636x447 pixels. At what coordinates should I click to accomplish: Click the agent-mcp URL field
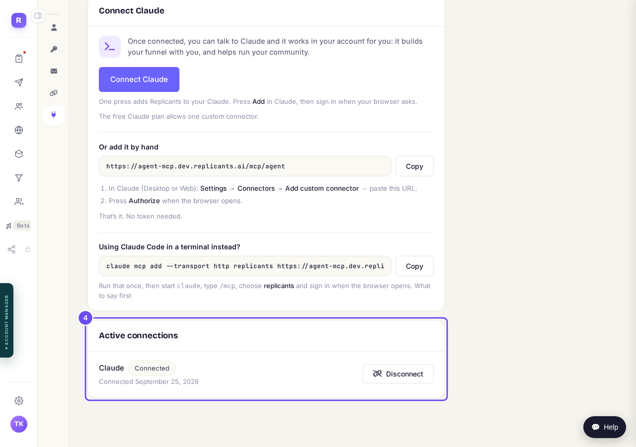click(x=245, y=166)
